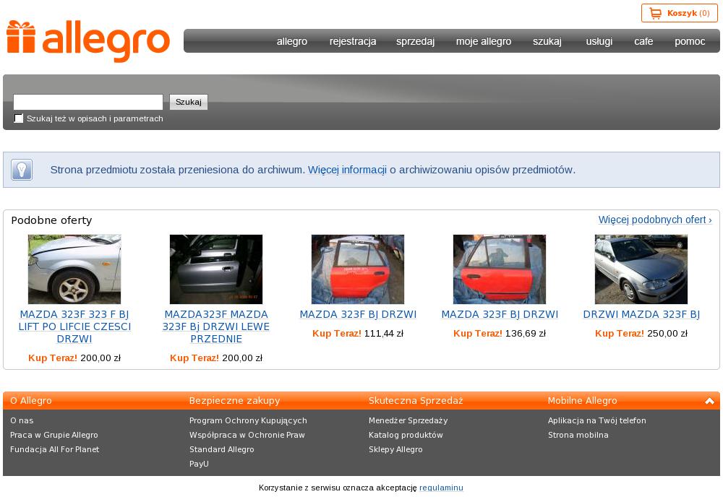Follow the 'Więcej informacji' archive link
Screen dimensions: 723x502
tap(347, 170)
